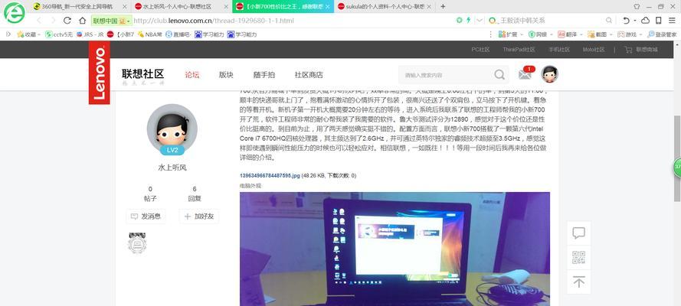Toggle the lightning speed mode icon
The width and height of the screenshot is (681, 306).
[x=468, y=21]
